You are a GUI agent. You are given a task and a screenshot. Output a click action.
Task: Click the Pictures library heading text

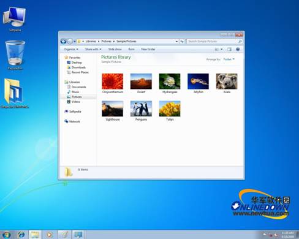point(116,57)
